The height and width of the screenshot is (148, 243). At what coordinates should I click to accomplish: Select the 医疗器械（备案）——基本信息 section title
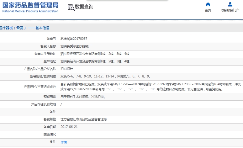pyautogui.click(x=25, y=28)
